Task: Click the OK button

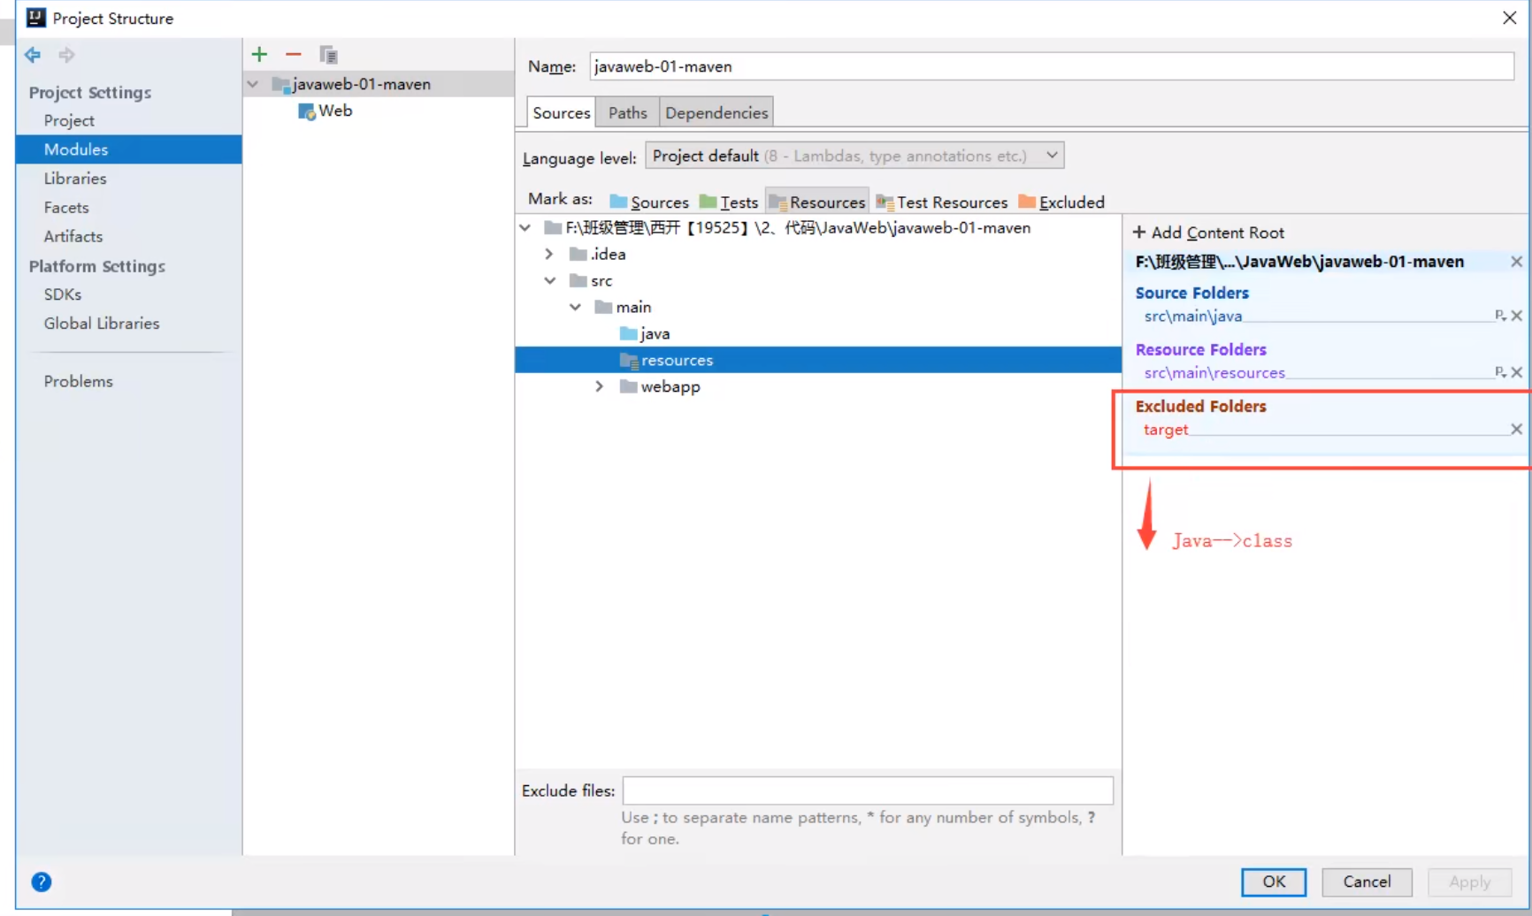Action: click(x=1274, y=882)
